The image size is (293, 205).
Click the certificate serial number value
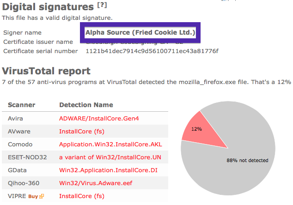click(152, 51)
